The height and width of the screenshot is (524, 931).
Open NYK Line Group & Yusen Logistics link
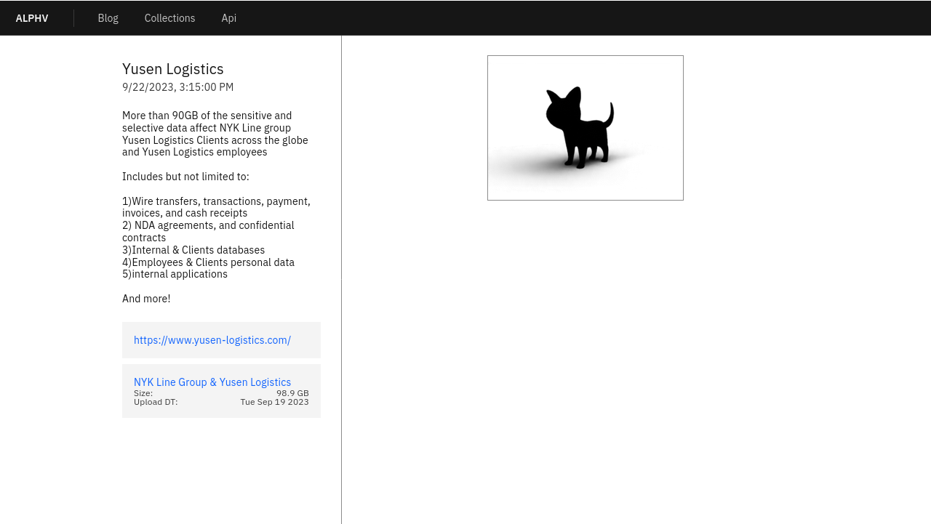coord(212,382)
